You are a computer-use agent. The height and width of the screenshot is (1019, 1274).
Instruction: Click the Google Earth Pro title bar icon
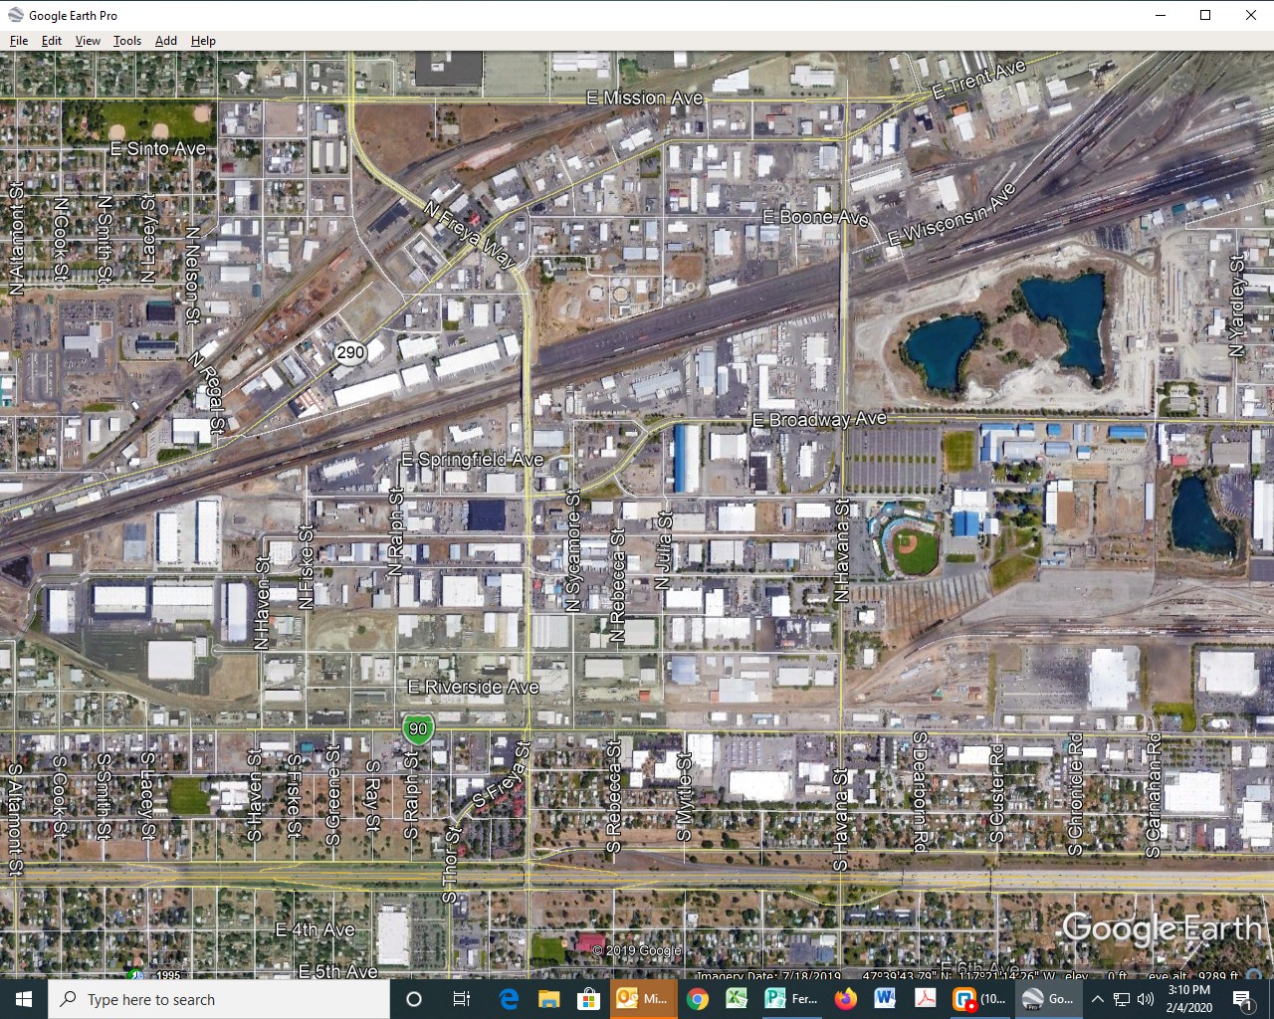tap(15, 15)
